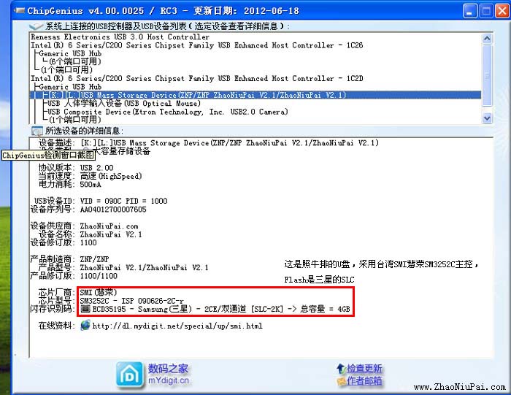Click the manufacturer value ZNP/ZNP
This screenshot has height=395, width=511.
94,259
